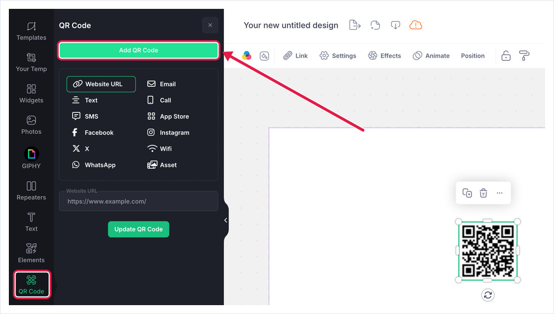Select SMS QR type
The image size is (554, 314).
(85, 116)
